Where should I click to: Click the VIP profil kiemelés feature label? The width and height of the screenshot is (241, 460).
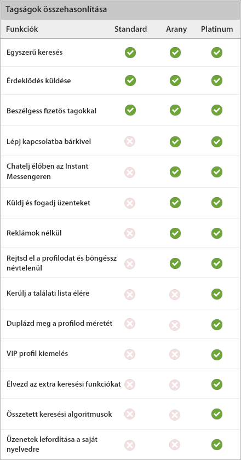[37, 354]
